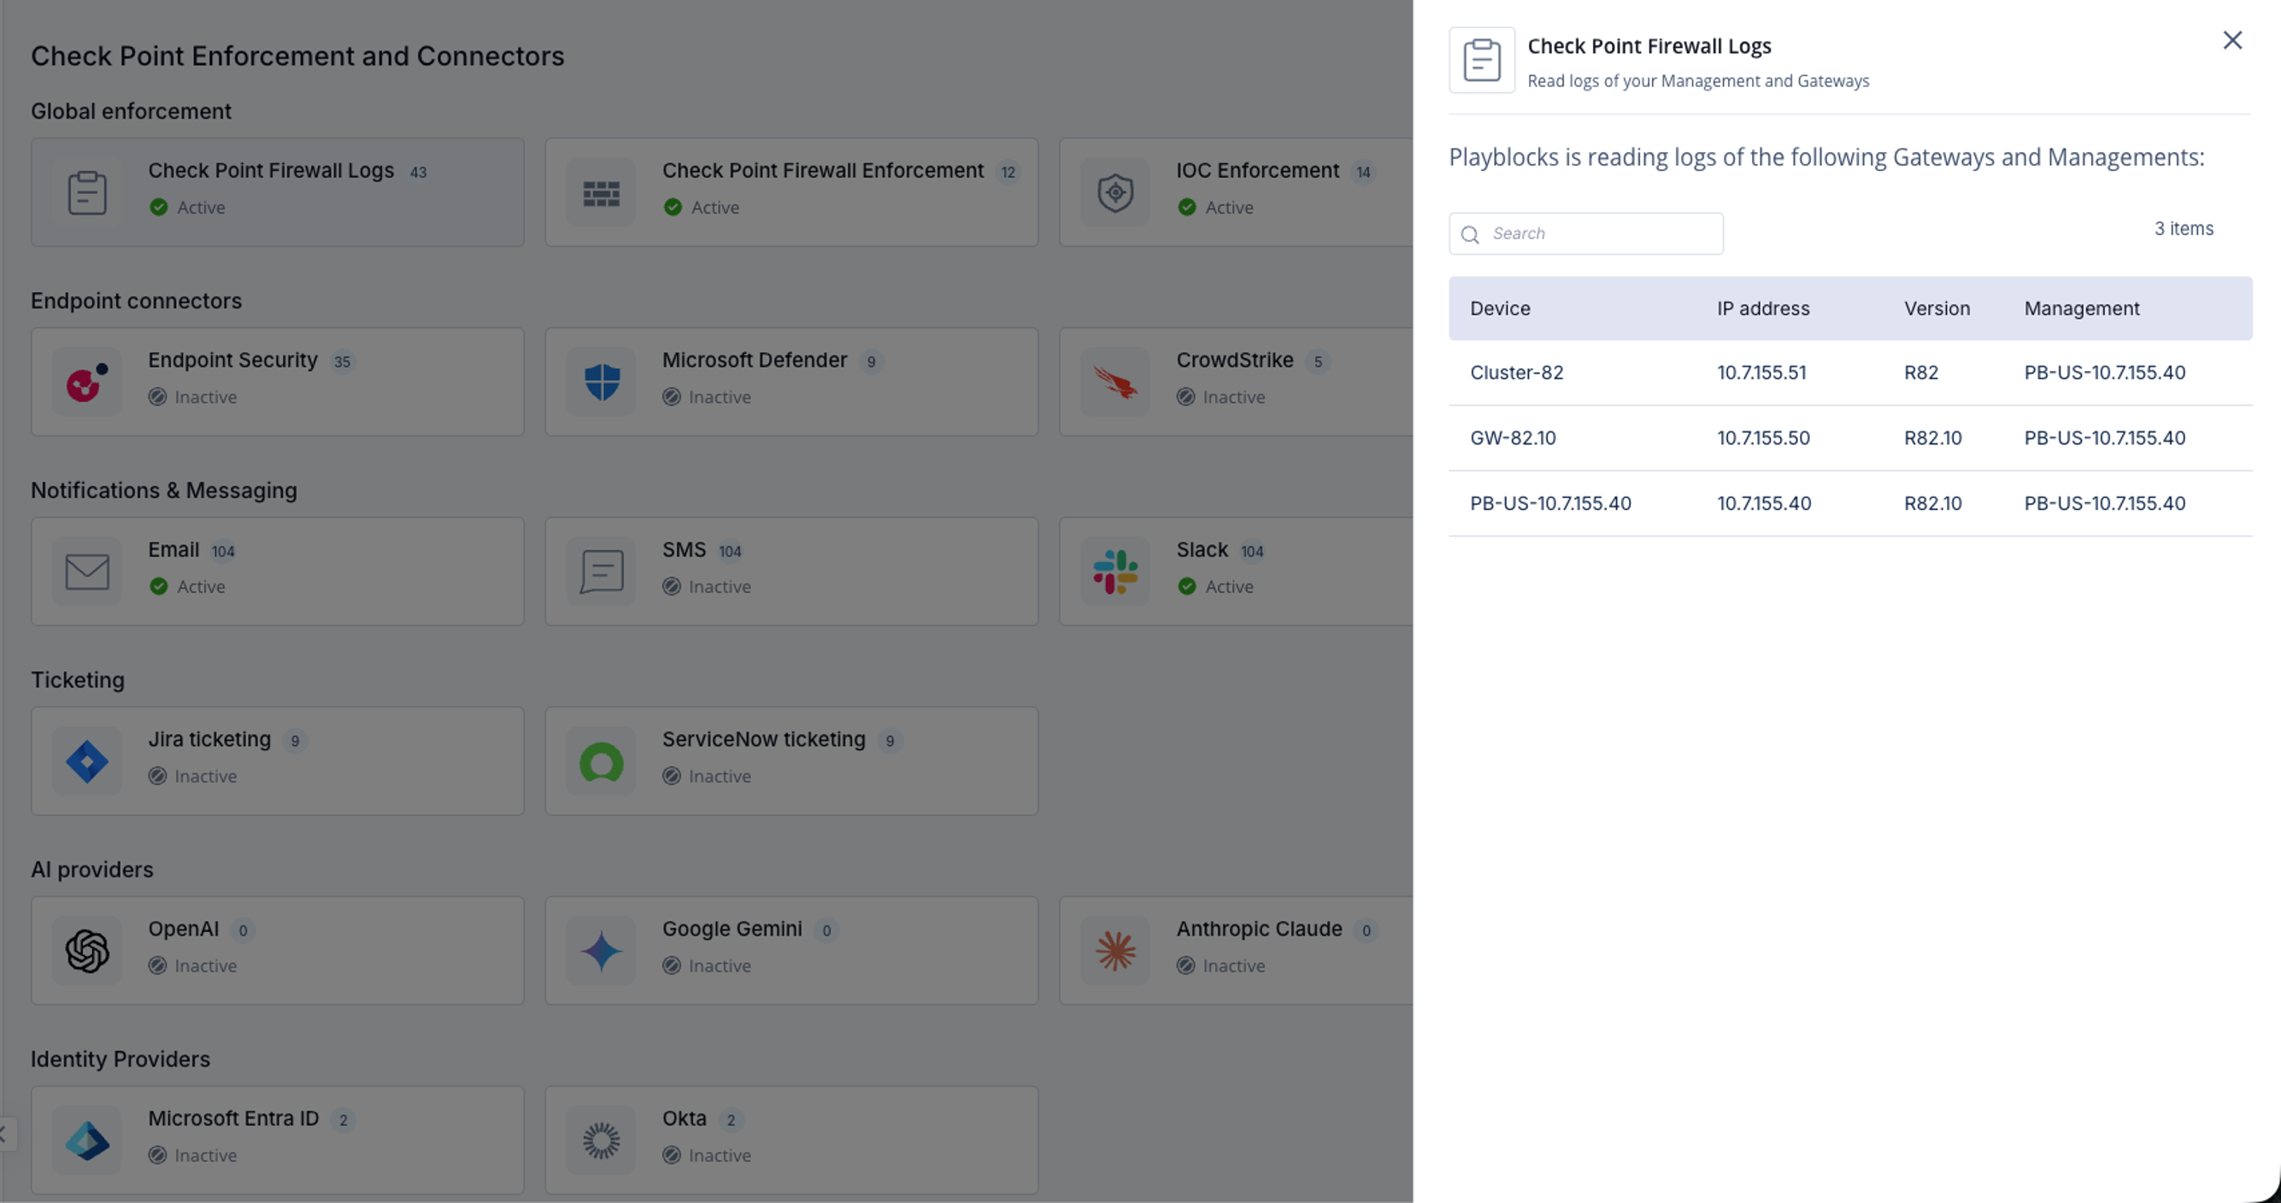Sort by the Device column header
The height and width of the screenshot is (1203, 2281).
(1499, 309)
